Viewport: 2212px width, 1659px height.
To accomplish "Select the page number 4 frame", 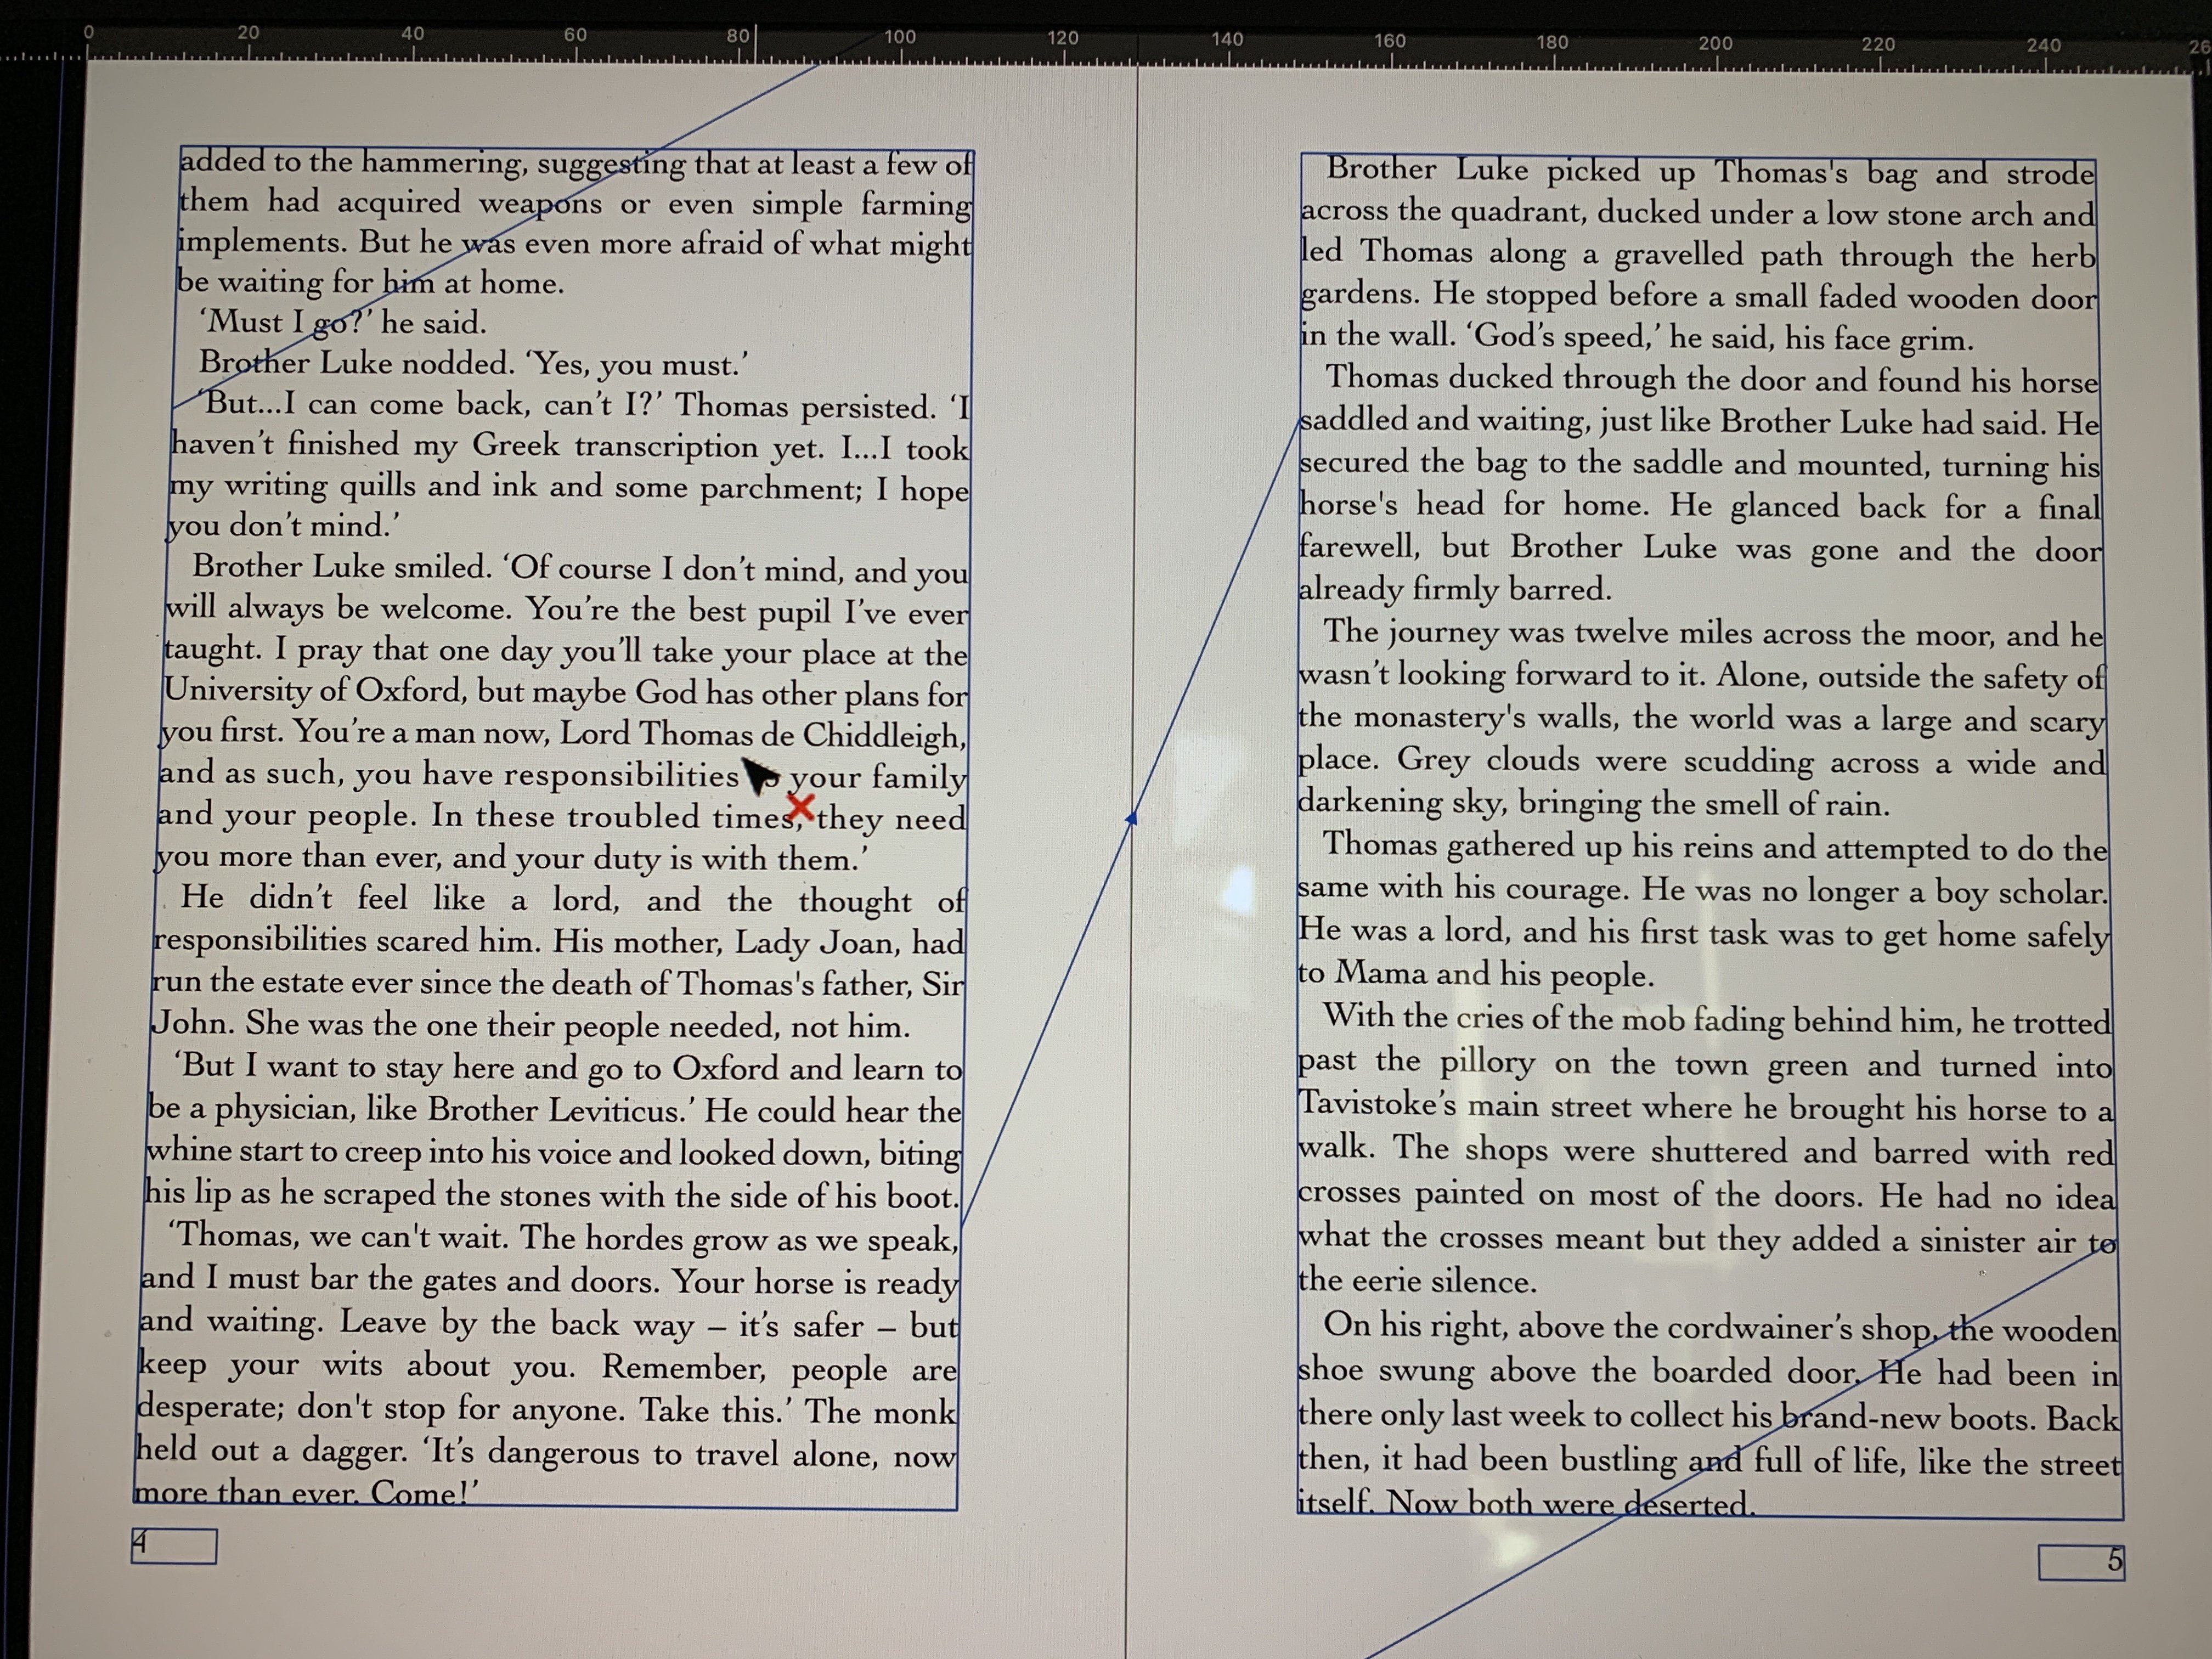I will click(174, 1546).
